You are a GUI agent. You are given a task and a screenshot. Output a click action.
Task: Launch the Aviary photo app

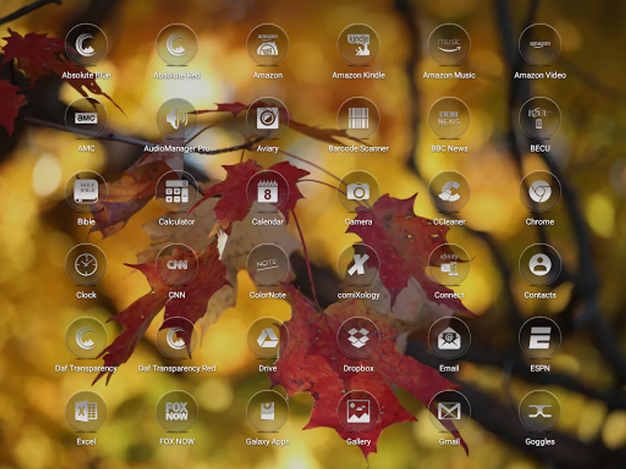pyautogui.click(x=268, y=118)
